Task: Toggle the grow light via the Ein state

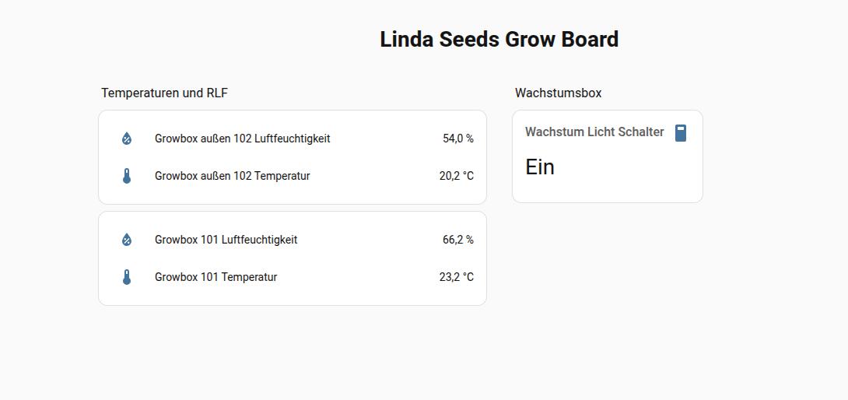Action: (x=540, y=167)
